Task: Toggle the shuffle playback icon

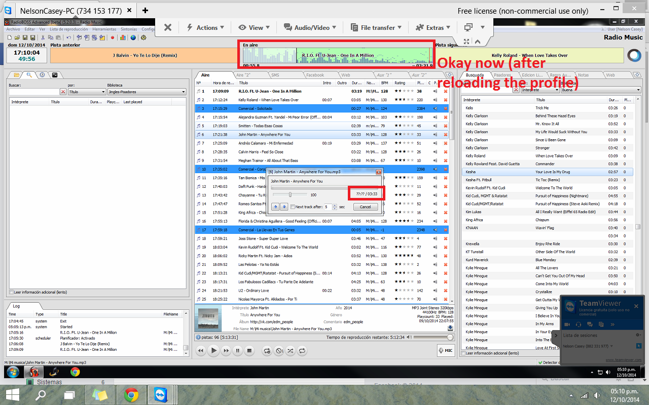Action: tap(291, 350)
